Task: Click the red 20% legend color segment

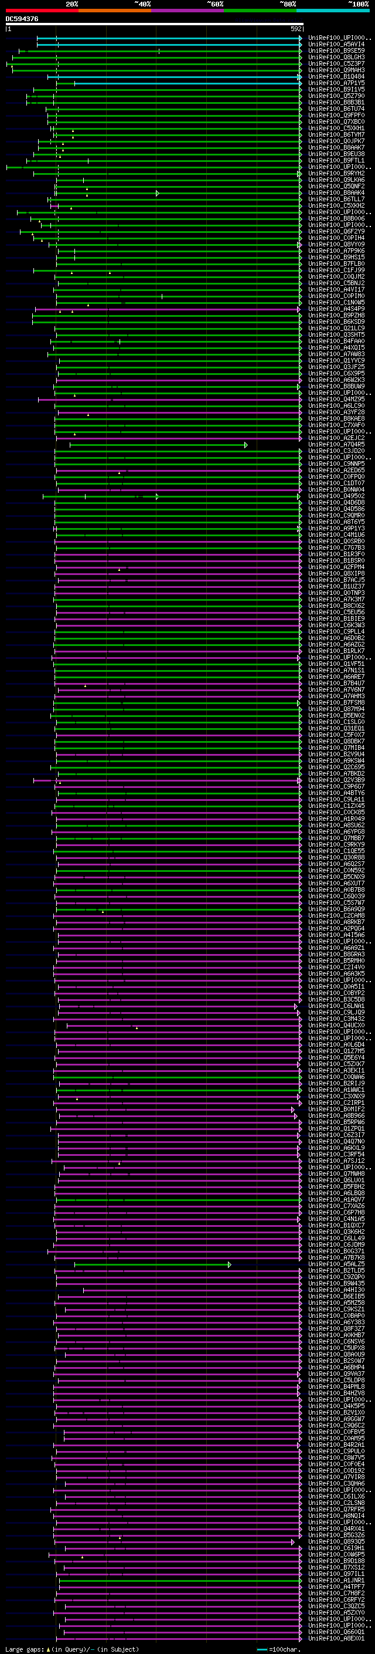Action: [x=42, y=11]
